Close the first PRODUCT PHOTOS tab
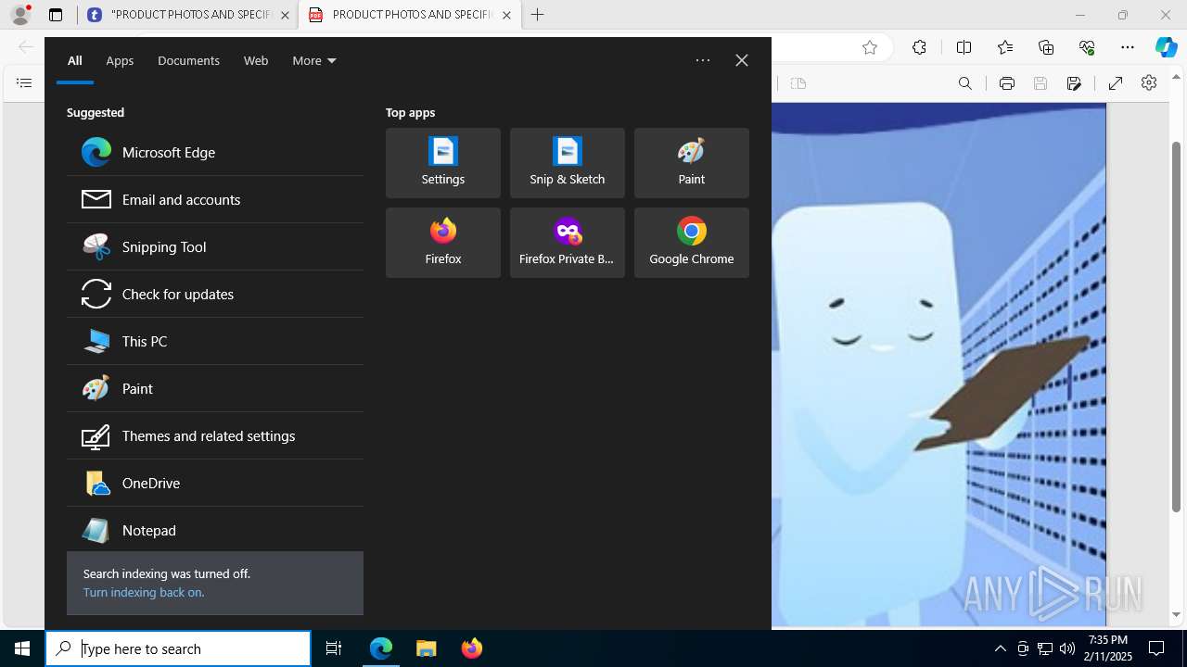 point(285,15)
